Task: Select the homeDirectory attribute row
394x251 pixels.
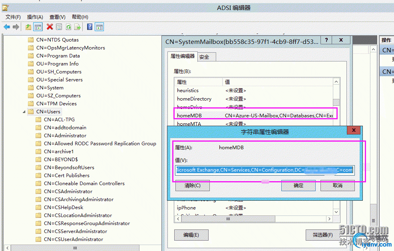Action: click(x=254, y=99)
